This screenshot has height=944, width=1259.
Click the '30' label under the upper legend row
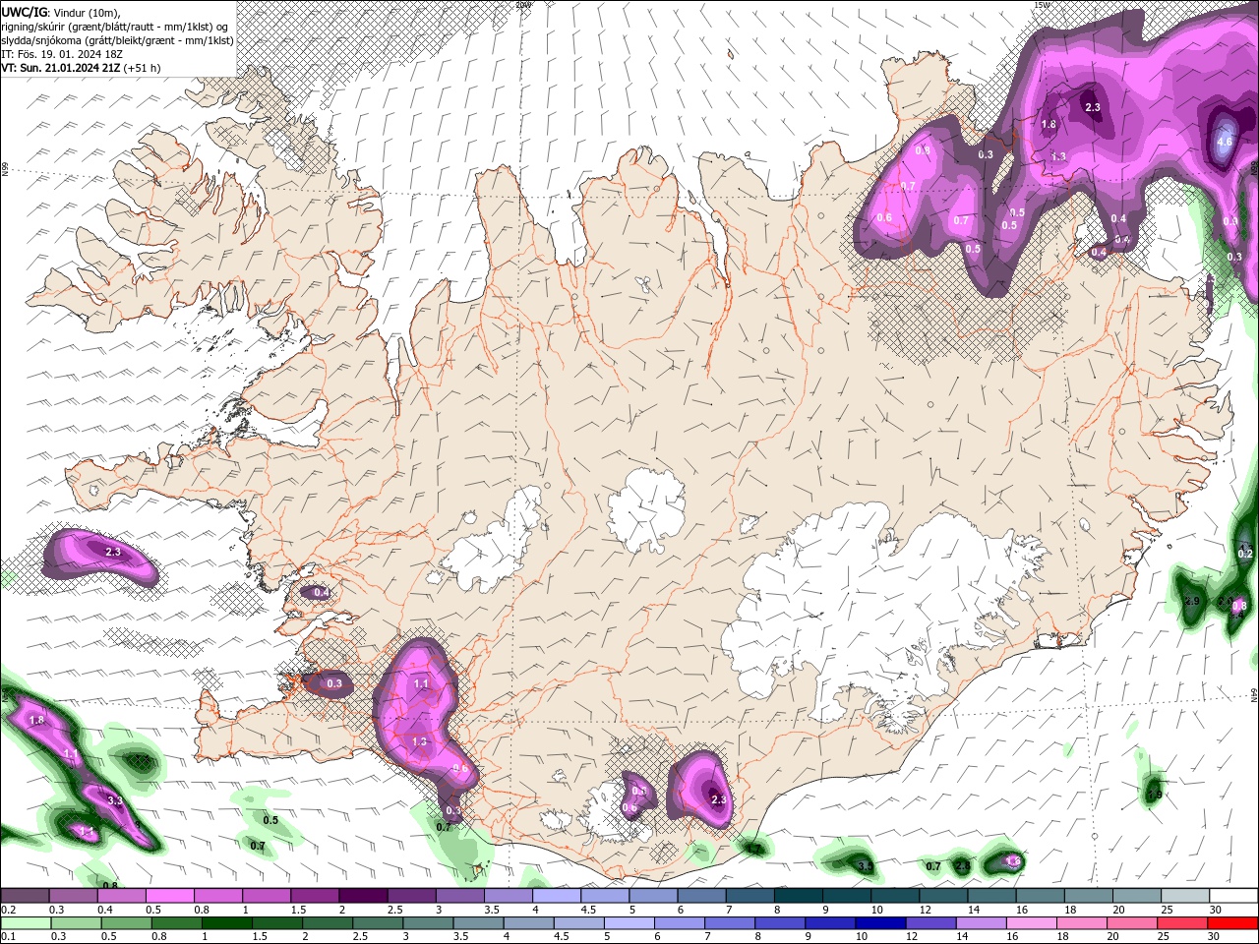(1216, 910)
